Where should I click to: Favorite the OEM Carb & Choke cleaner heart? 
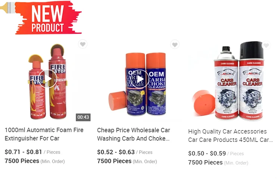[175, 44]
